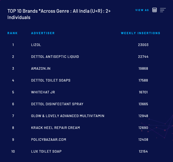Click the AMAZON.IN advertiser name

41,69
